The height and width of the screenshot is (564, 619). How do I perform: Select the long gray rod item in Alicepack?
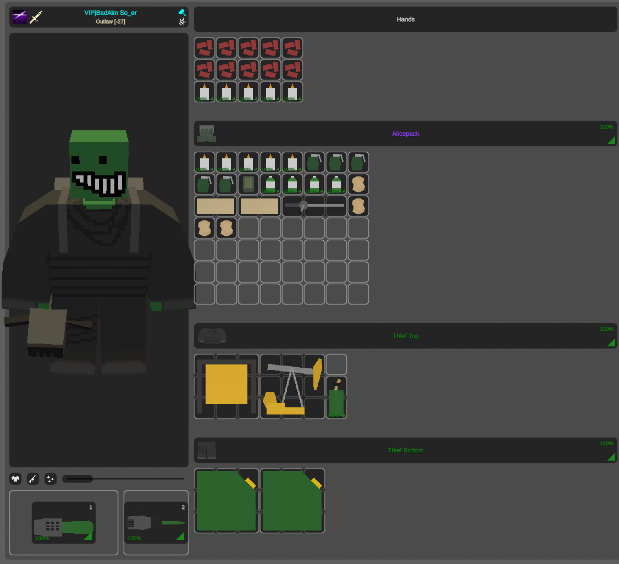click(x=314, y=206)
